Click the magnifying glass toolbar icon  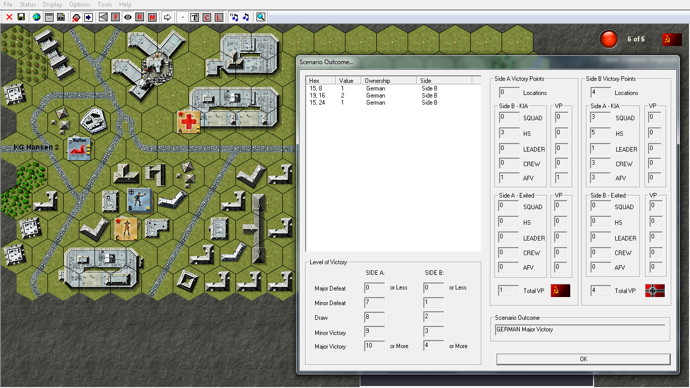click(261, 17)
